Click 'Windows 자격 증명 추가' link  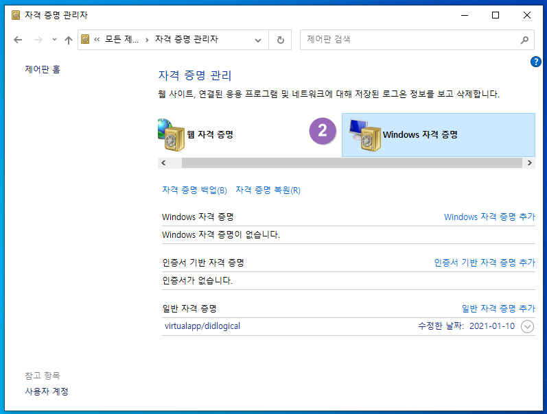(489, 217)
